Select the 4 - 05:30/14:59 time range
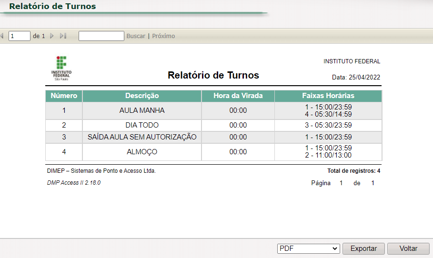This screenshot has width=433, height=258. pos(328,114)
